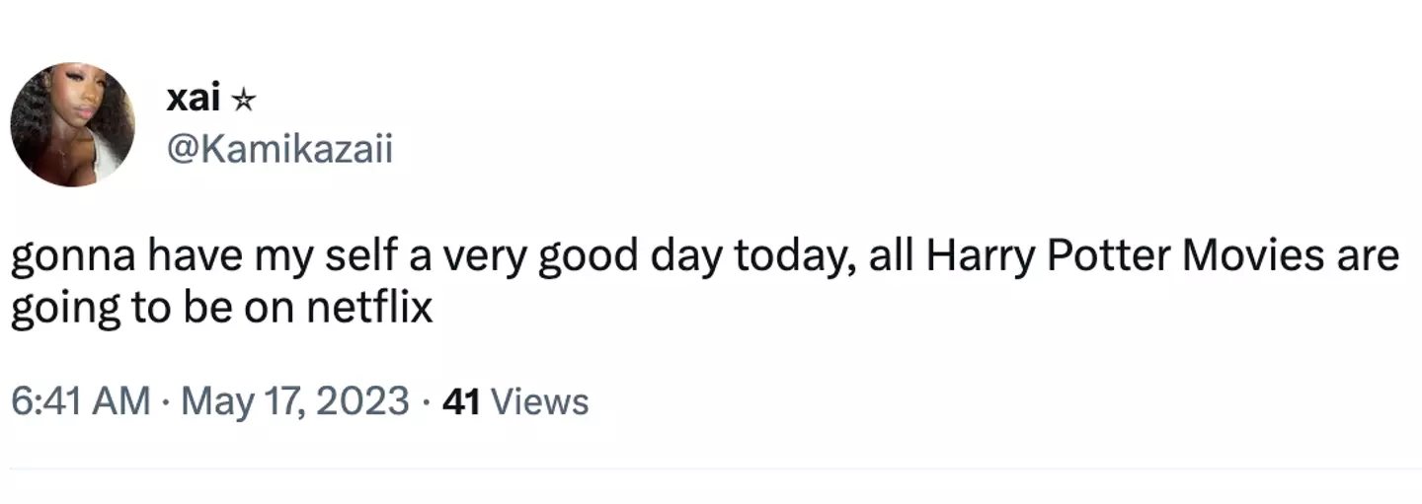Screen dimensions: 1422x504
Task: Click the horizontal divider below the tweet
Action: click(711, 468)
